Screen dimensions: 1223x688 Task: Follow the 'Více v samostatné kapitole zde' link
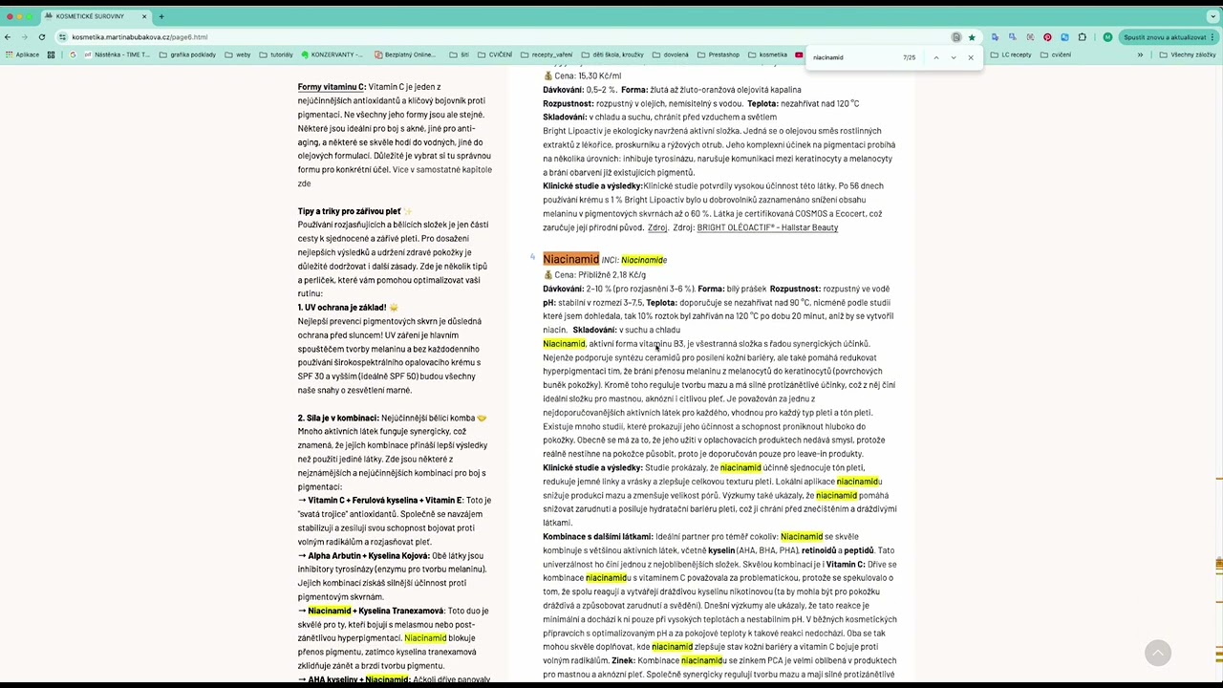395,177
